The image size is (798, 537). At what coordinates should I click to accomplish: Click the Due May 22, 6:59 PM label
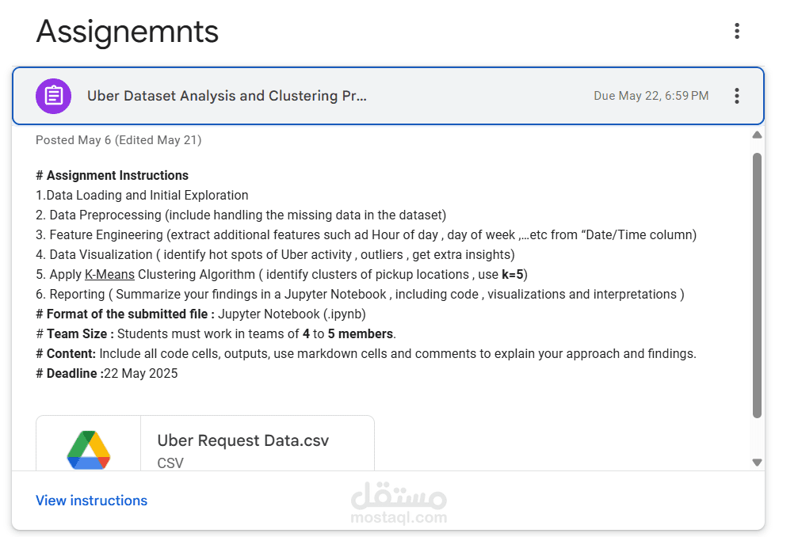click(651, 96)
